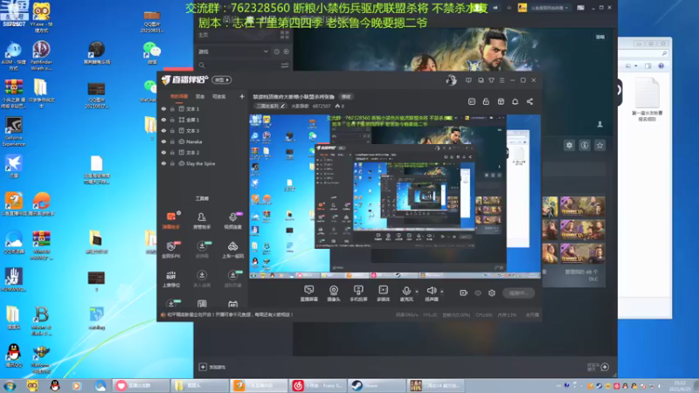Viewport: 699px width, 393px height.
Task: Open WeChat desktop shortcut
Action: click(x=151, y=53)
